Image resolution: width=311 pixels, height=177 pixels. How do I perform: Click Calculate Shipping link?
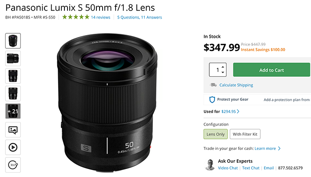click(x=236, y=85)
